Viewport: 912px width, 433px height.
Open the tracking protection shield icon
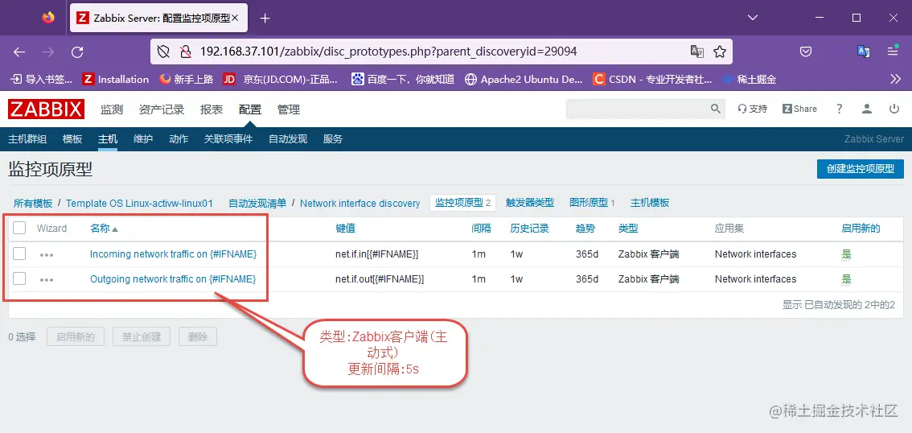(x=163, y=52)
